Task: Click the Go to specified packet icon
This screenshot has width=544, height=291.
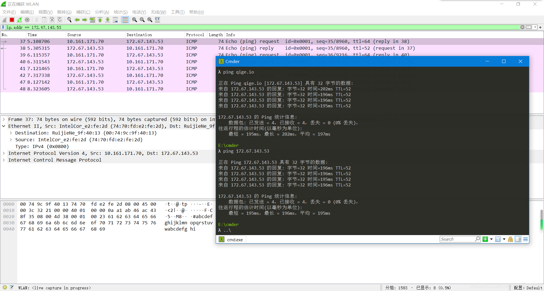Action: click(x=92, y=20)
